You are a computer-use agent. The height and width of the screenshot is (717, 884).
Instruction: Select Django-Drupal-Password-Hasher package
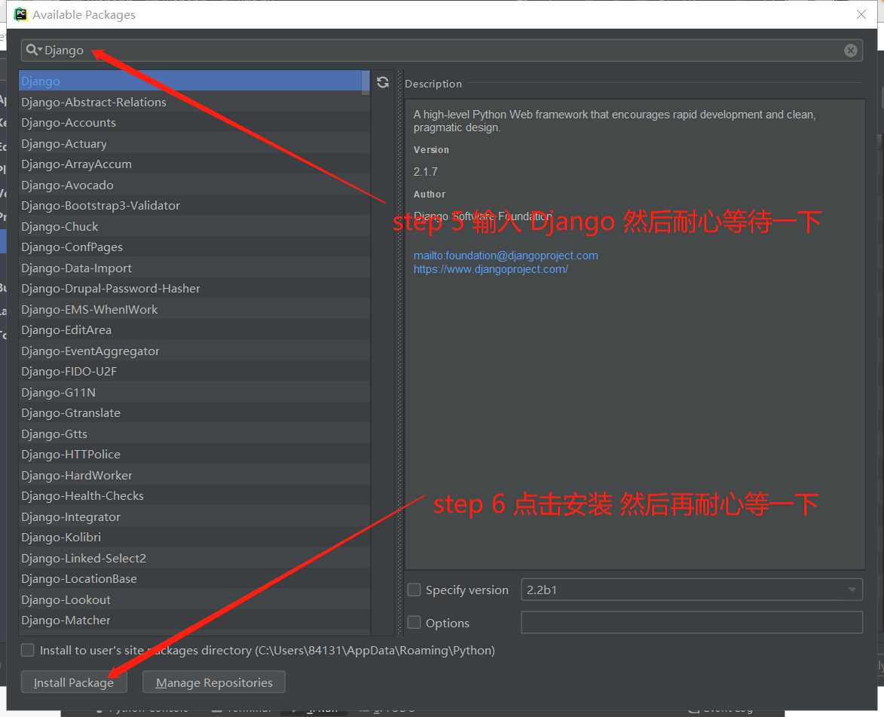click(194, 288)
